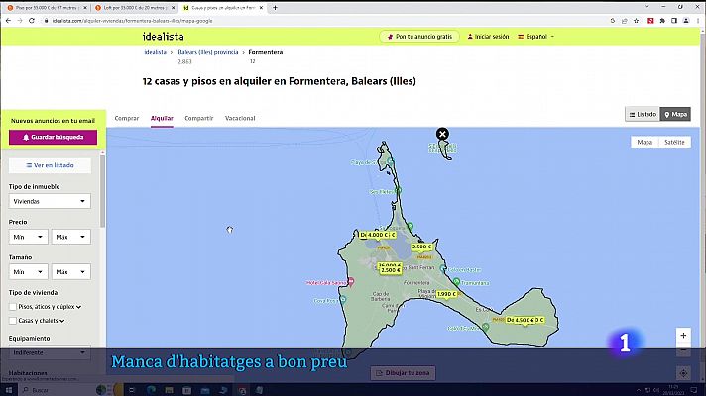Image resolution: width=706 pixels, height=396 pixels.
Task: Open the Español language dropdown
Action: (x=535, y=37)
